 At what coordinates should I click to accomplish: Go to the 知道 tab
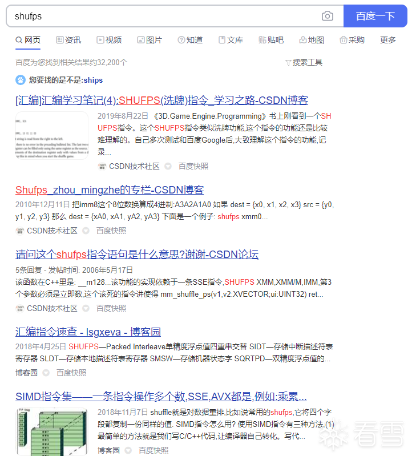(190, 40)
